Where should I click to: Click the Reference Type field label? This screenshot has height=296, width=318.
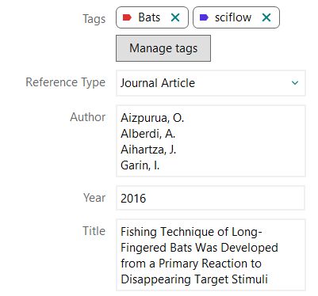coord(65,82)
